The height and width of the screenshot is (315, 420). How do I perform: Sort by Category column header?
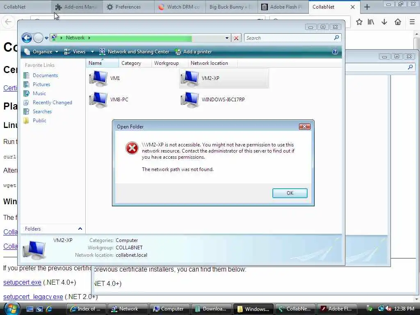tap(135, 63)
